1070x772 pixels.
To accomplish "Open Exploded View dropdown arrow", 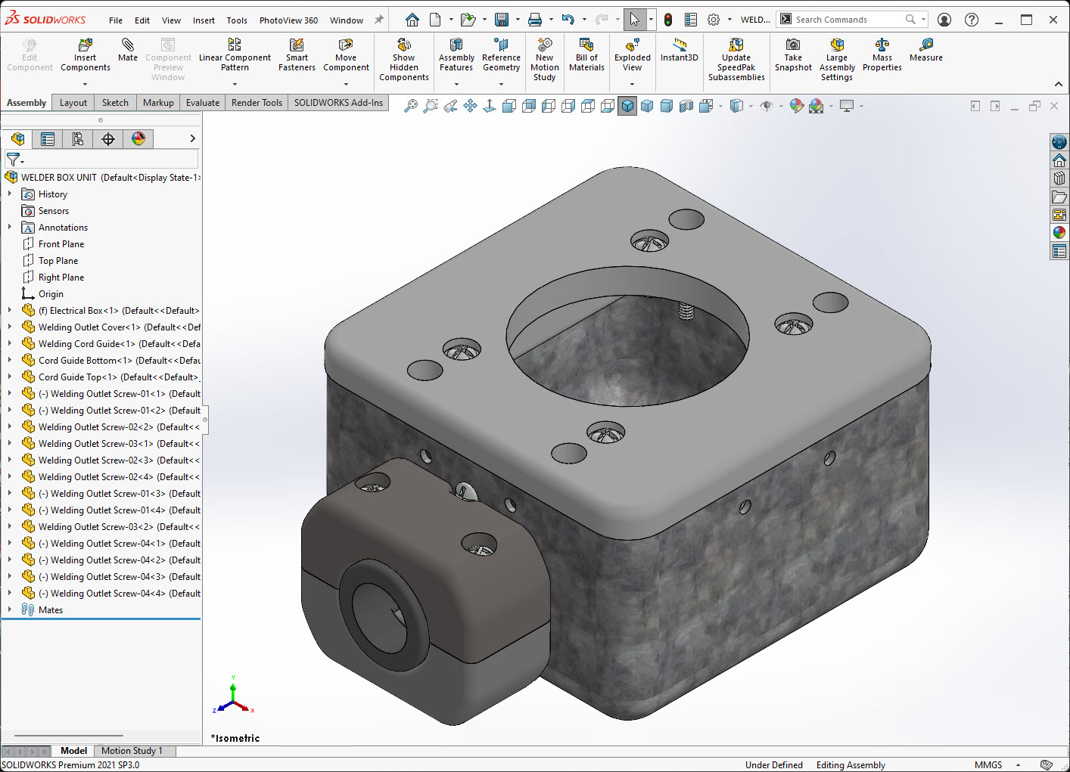I will [x=632, y=84].
